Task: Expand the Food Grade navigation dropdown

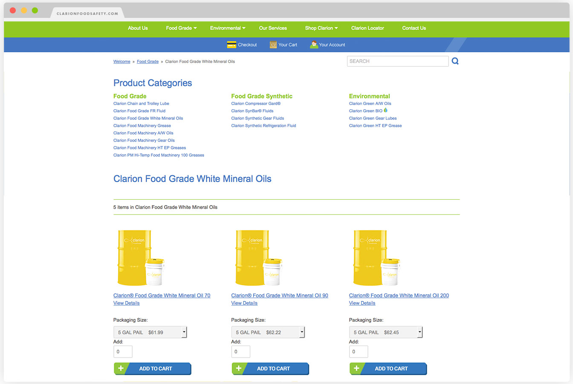Action: 181,28
